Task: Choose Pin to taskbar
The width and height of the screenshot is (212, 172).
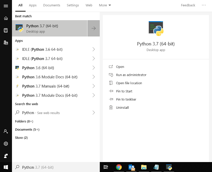Action: [x=126, y=99]
